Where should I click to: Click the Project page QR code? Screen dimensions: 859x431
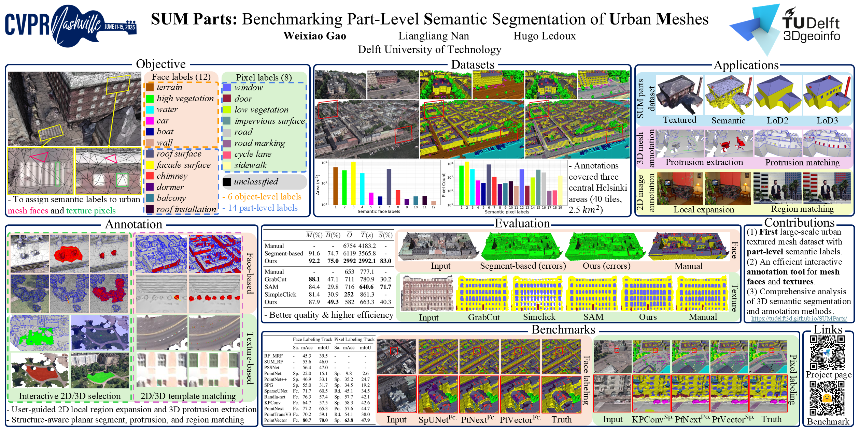tap(827, 353)
